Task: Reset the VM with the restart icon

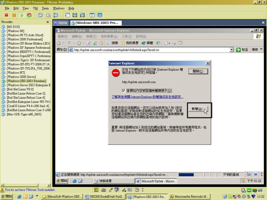Action: tap(29, 15)
